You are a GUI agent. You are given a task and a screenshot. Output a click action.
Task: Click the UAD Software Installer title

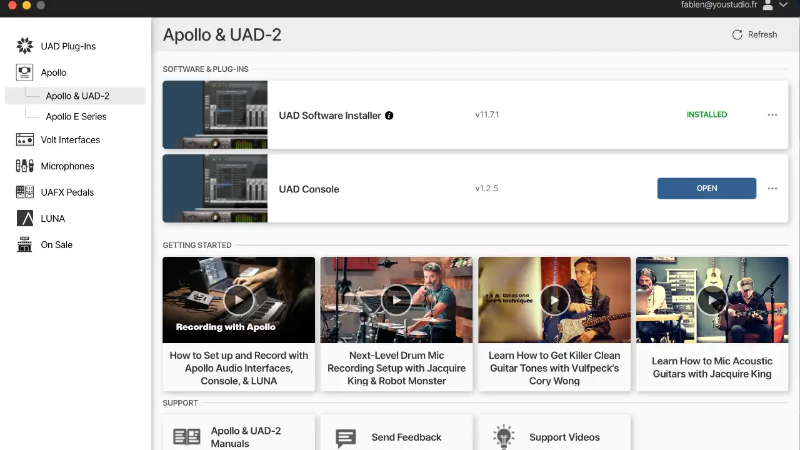[x=330, y=115]
